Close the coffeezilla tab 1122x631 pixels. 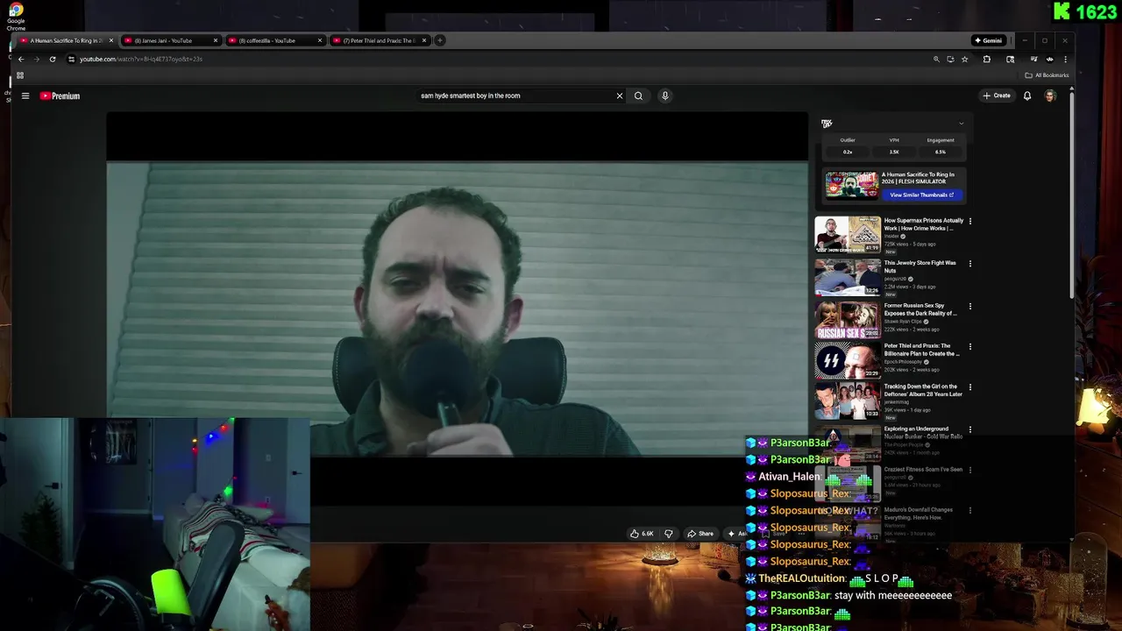[x=320, y=40]
